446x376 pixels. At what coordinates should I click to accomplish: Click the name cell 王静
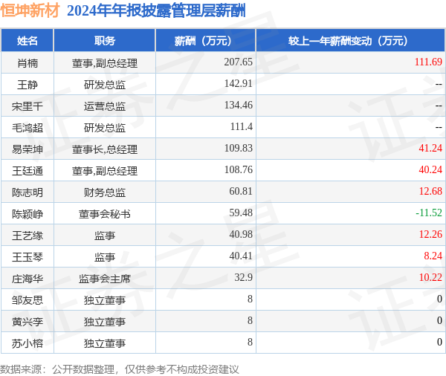tap(28, 85)
